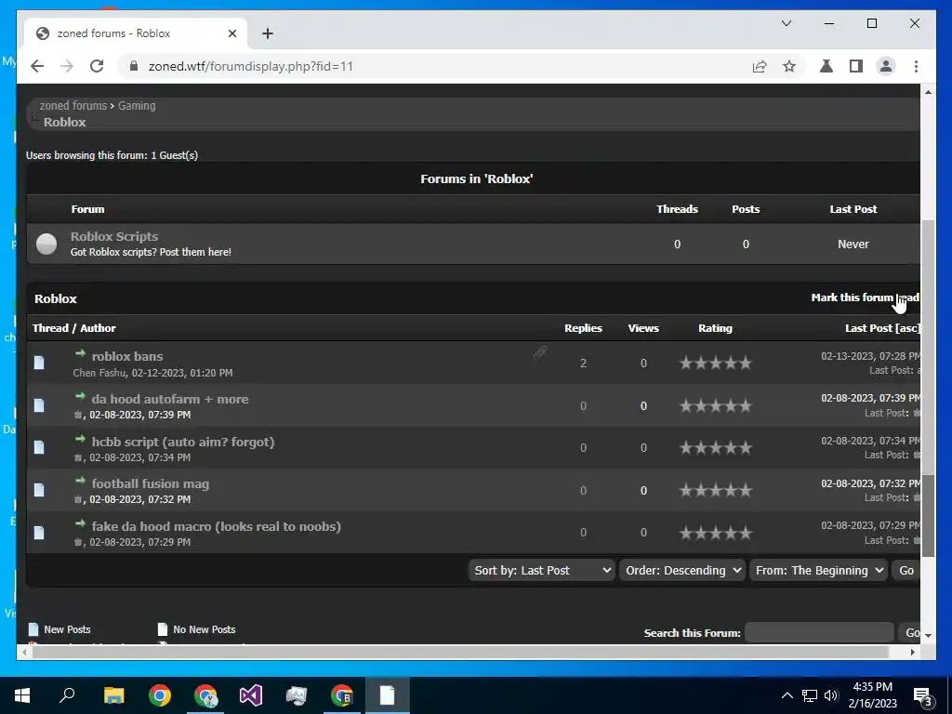Click the Go button beside sort options
Viewport: 952px width, 714px height.
(x=906, y=570)
